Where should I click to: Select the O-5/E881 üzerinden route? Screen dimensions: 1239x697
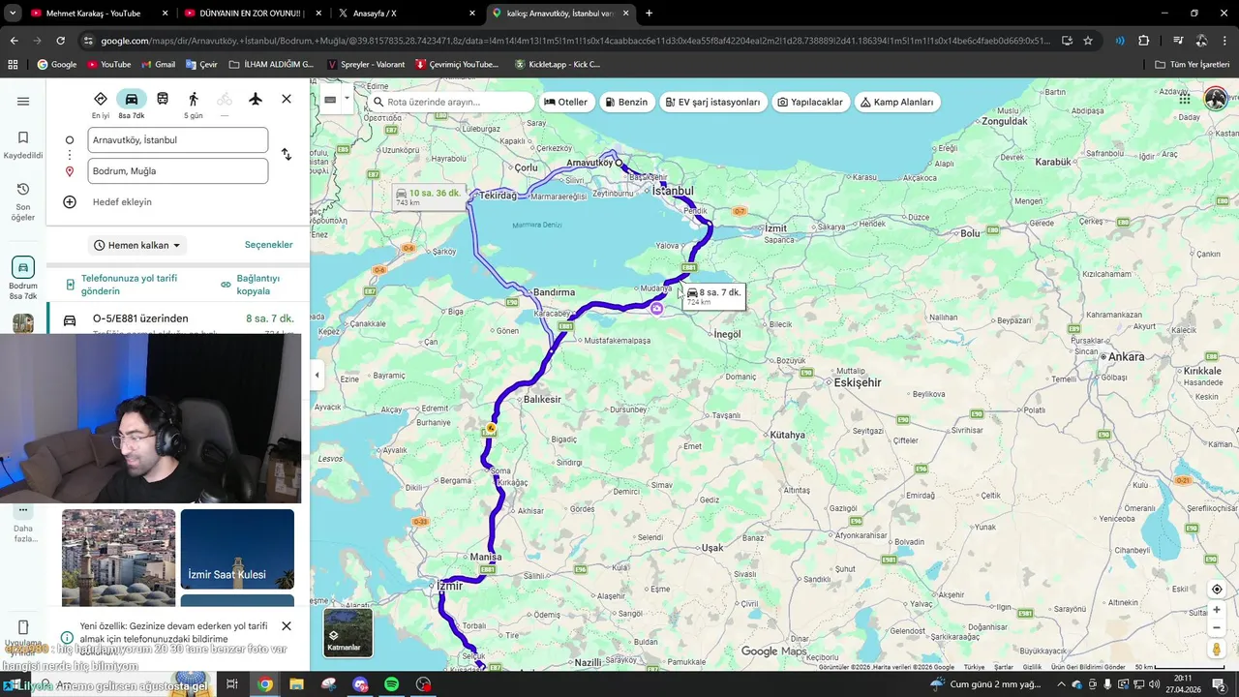pyautogui.click(x=178, y=319)
